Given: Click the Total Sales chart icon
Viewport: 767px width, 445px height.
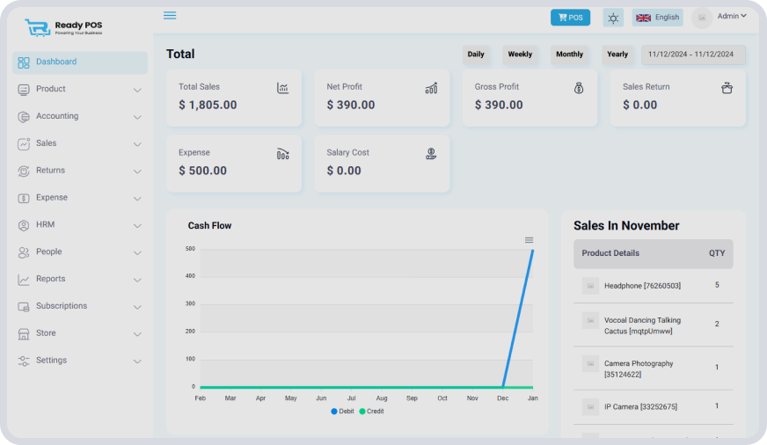Looking at the screenshot, I should click(282, 88).
